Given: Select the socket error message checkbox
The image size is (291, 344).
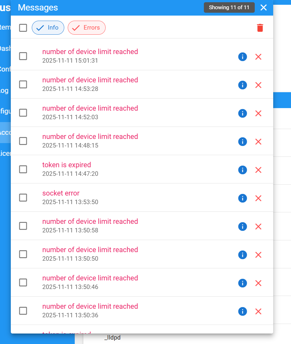Looking at the screenshot, I should (x=23, y=198).
